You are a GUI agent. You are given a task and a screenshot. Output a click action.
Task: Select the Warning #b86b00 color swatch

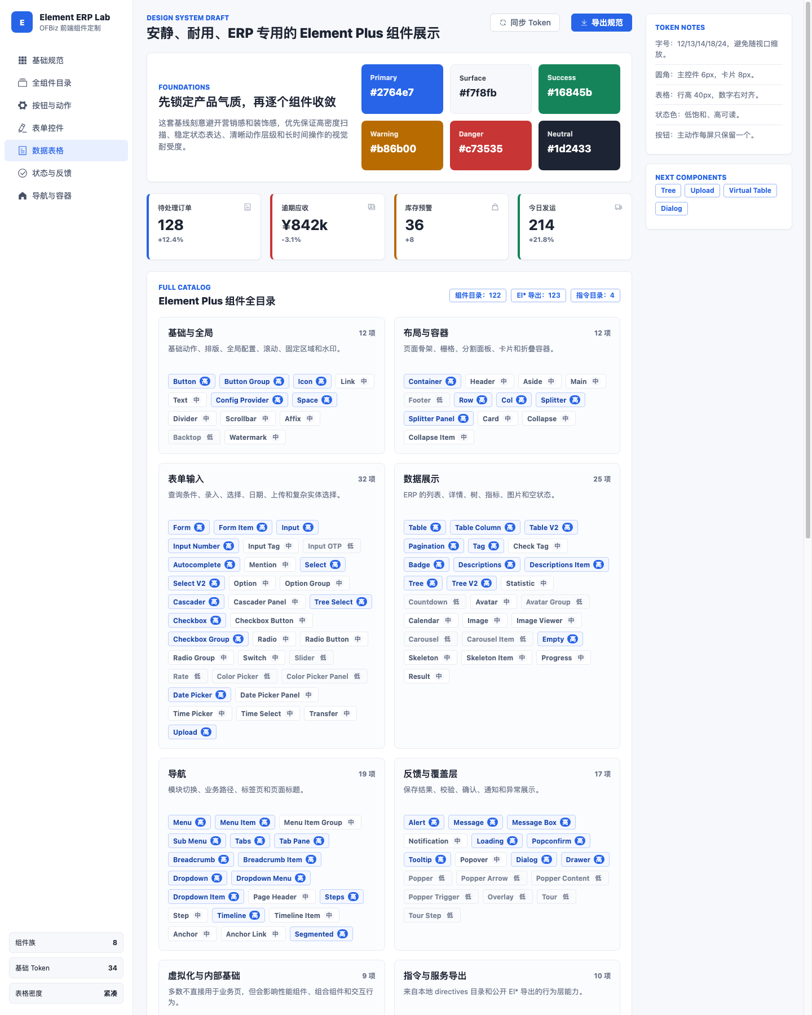(402, 145)
